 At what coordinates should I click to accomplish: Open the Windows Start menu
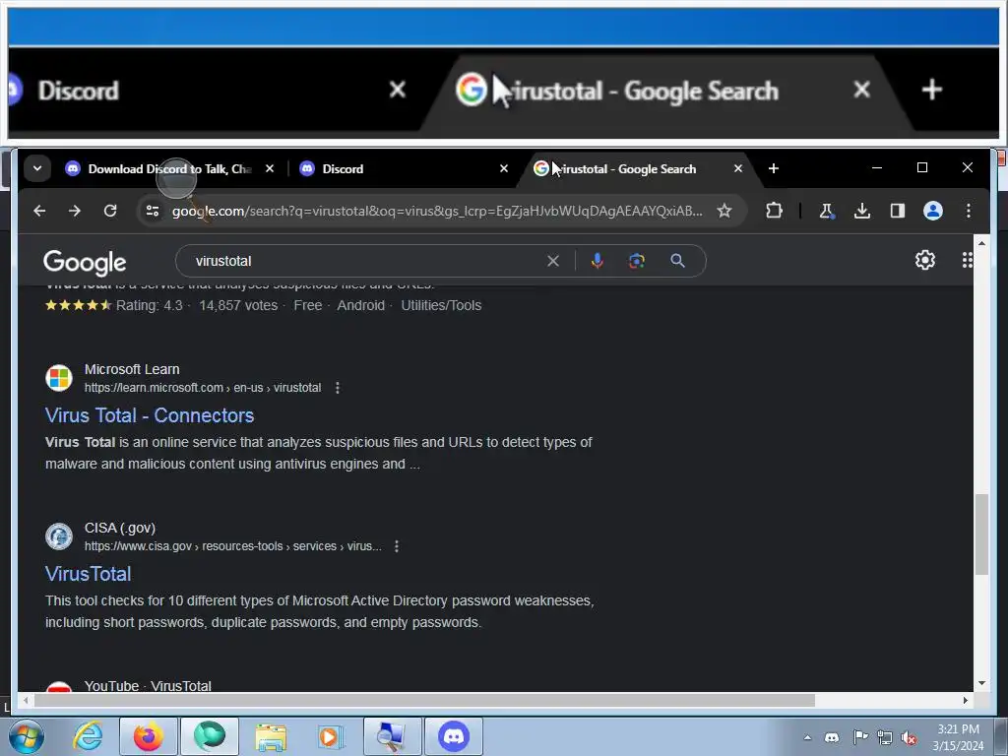tap(27, 736)
